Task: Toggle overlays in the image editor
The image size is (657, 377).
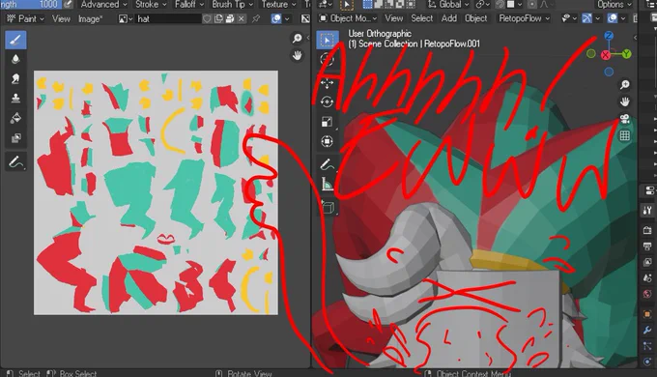Action: coord(276,19)
